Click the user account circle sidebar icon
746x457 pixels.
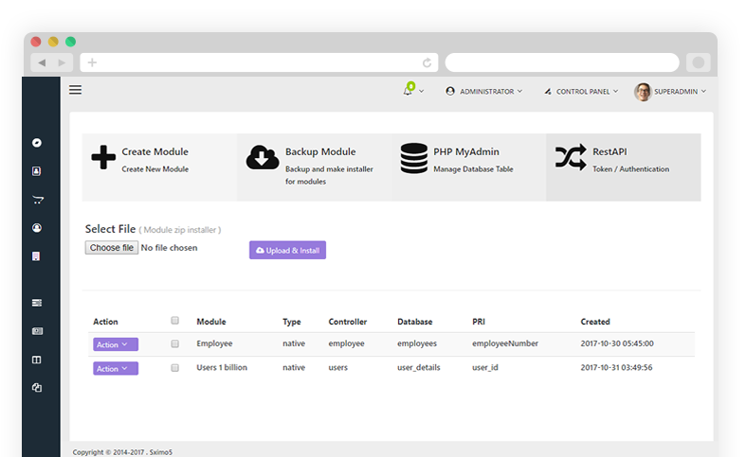[x=37, y=228]
